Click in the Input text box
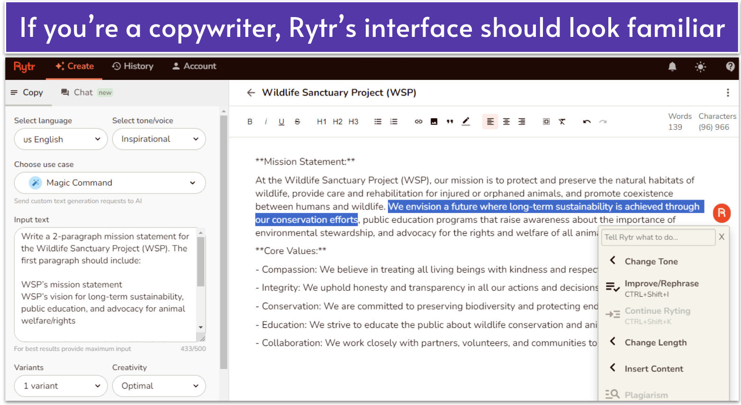This screenshot has height=405, width=741. 105,284
